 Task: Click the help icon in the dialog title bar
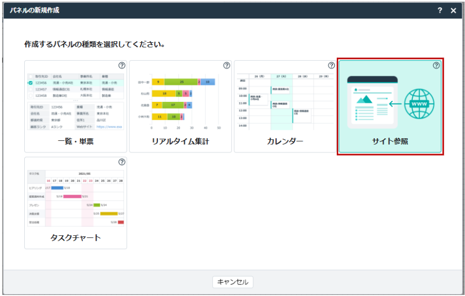pyautogui.click(x=440, y=11)
